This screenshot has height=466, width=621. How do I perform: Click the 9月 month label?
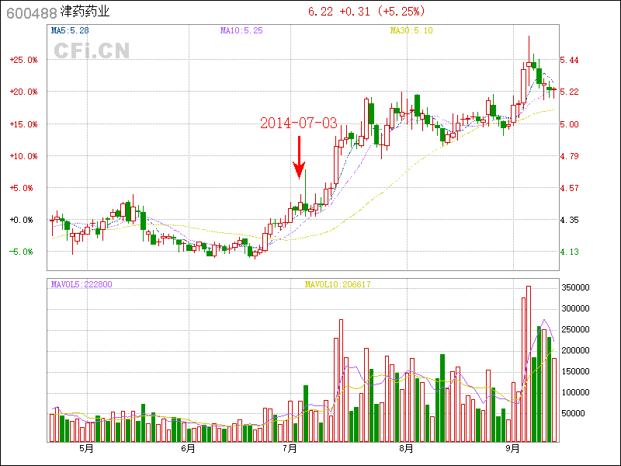tap(513, 449)
